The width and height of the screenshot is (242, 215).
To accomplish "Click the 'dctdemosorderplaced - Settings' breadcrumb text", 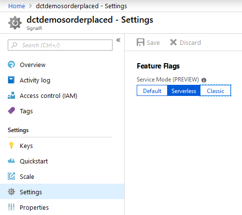I will pos(81,6).
